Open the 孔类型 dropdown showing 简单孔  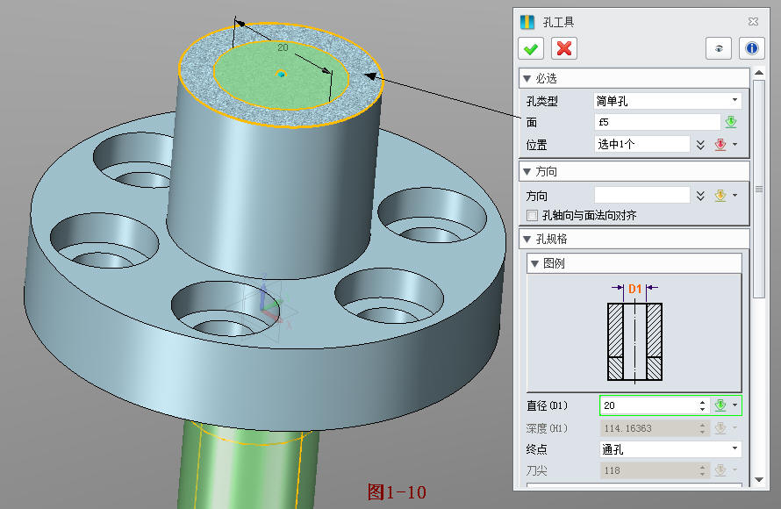(x=734, y=101)
